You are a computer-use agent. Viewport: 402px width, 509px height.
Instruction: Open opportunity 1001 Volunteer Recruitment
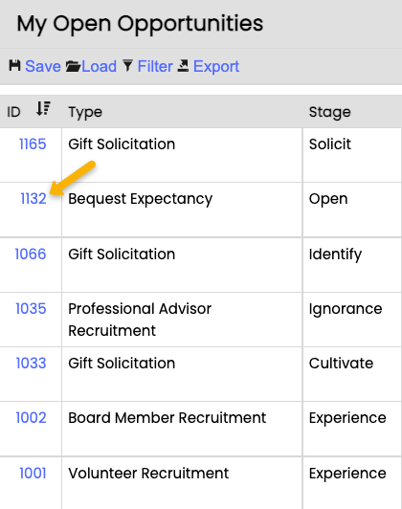[x=33, y=473]
